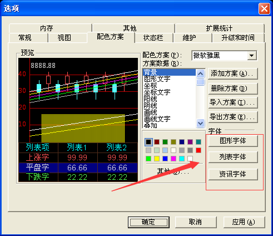Viewport: 273px width, 236px height.
Task: Switch to the 内存 tab
Action: coord(51,28)
